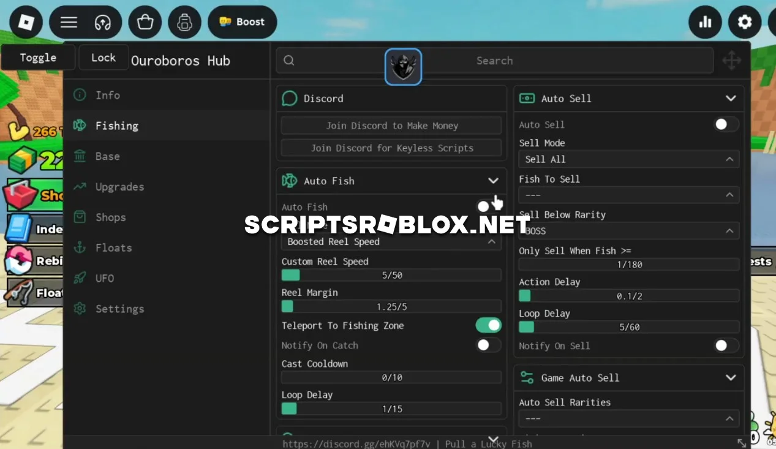The width and height of the screenshot is (776, 449).
Task: Click the Search field
Action: pos(495,61)
